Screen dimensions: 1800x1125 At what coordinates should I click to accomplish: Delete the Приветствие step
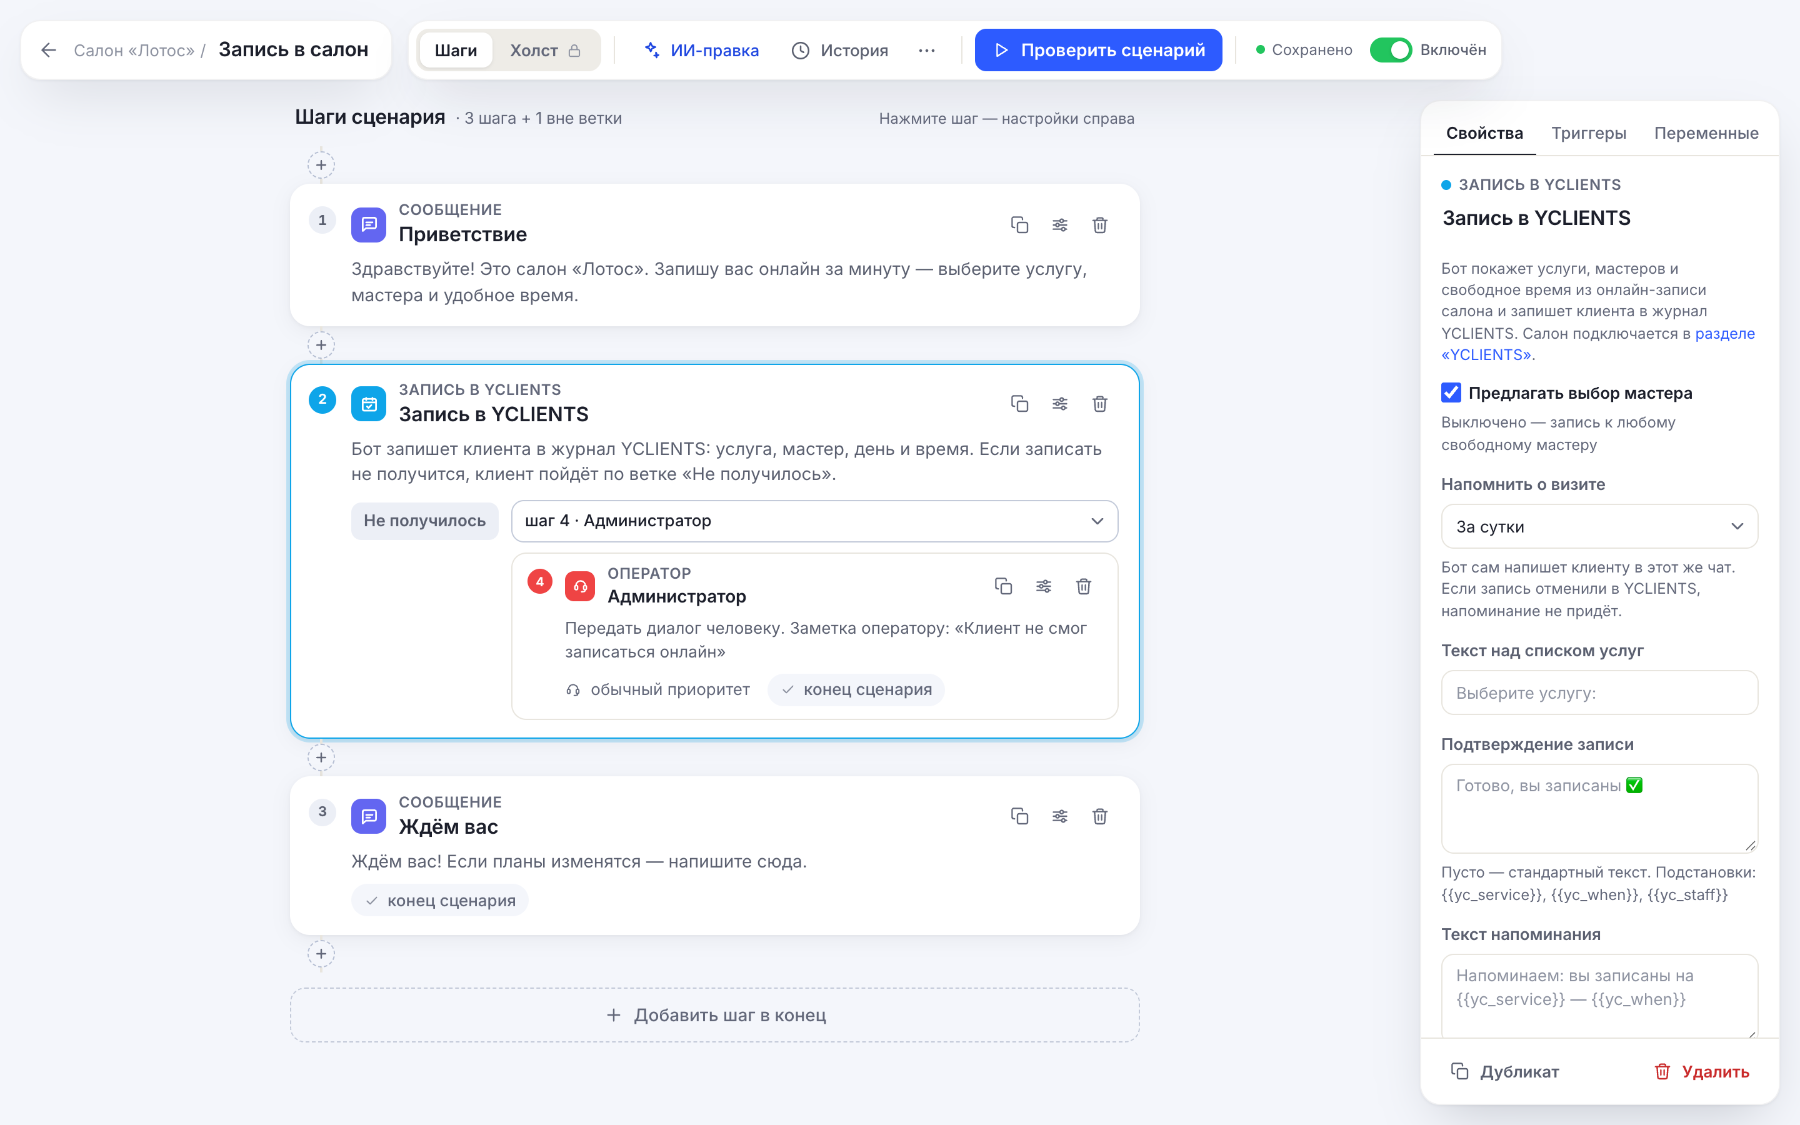point(1100,225)
